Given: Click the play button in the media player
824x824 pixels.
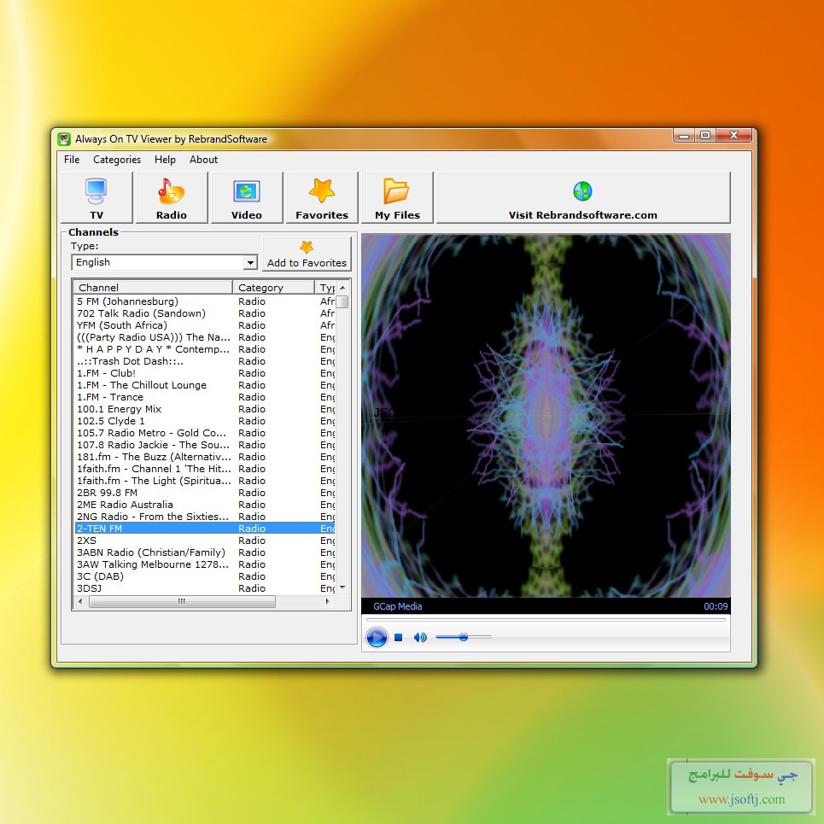Looking at the screenshot, I should tap(377, 638).
